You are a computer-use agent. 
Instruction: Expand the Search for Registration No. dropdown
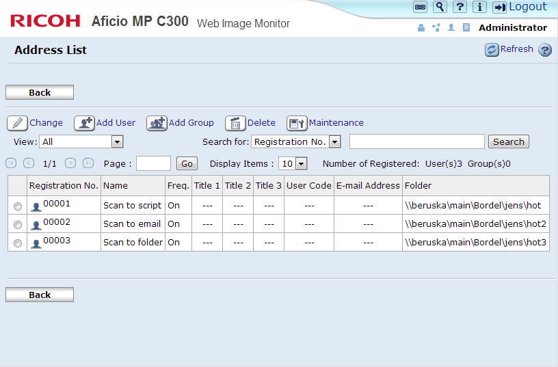296,141
